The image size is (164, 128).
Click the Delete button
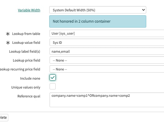coord(3,118)
